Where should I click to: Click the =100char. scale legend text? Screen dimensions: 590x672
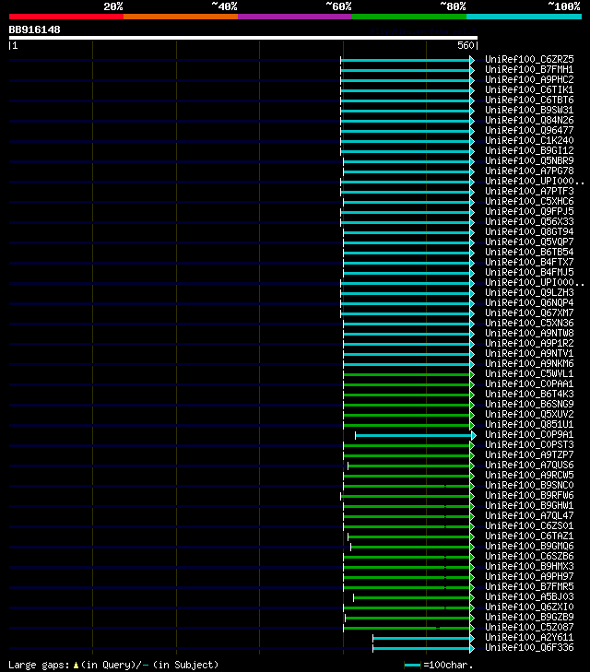tap(448, 666)
